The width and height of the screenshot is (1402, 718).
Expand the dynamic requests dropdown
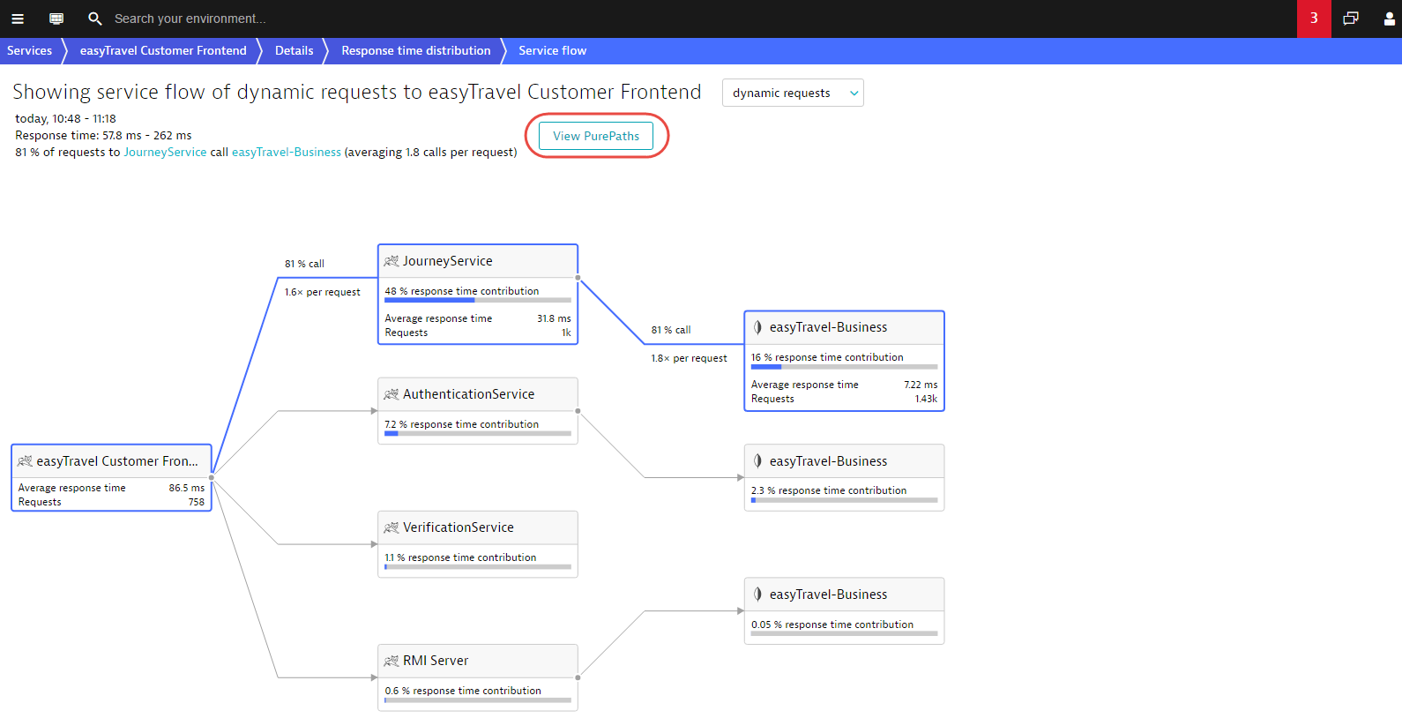(x=793, y=93)
